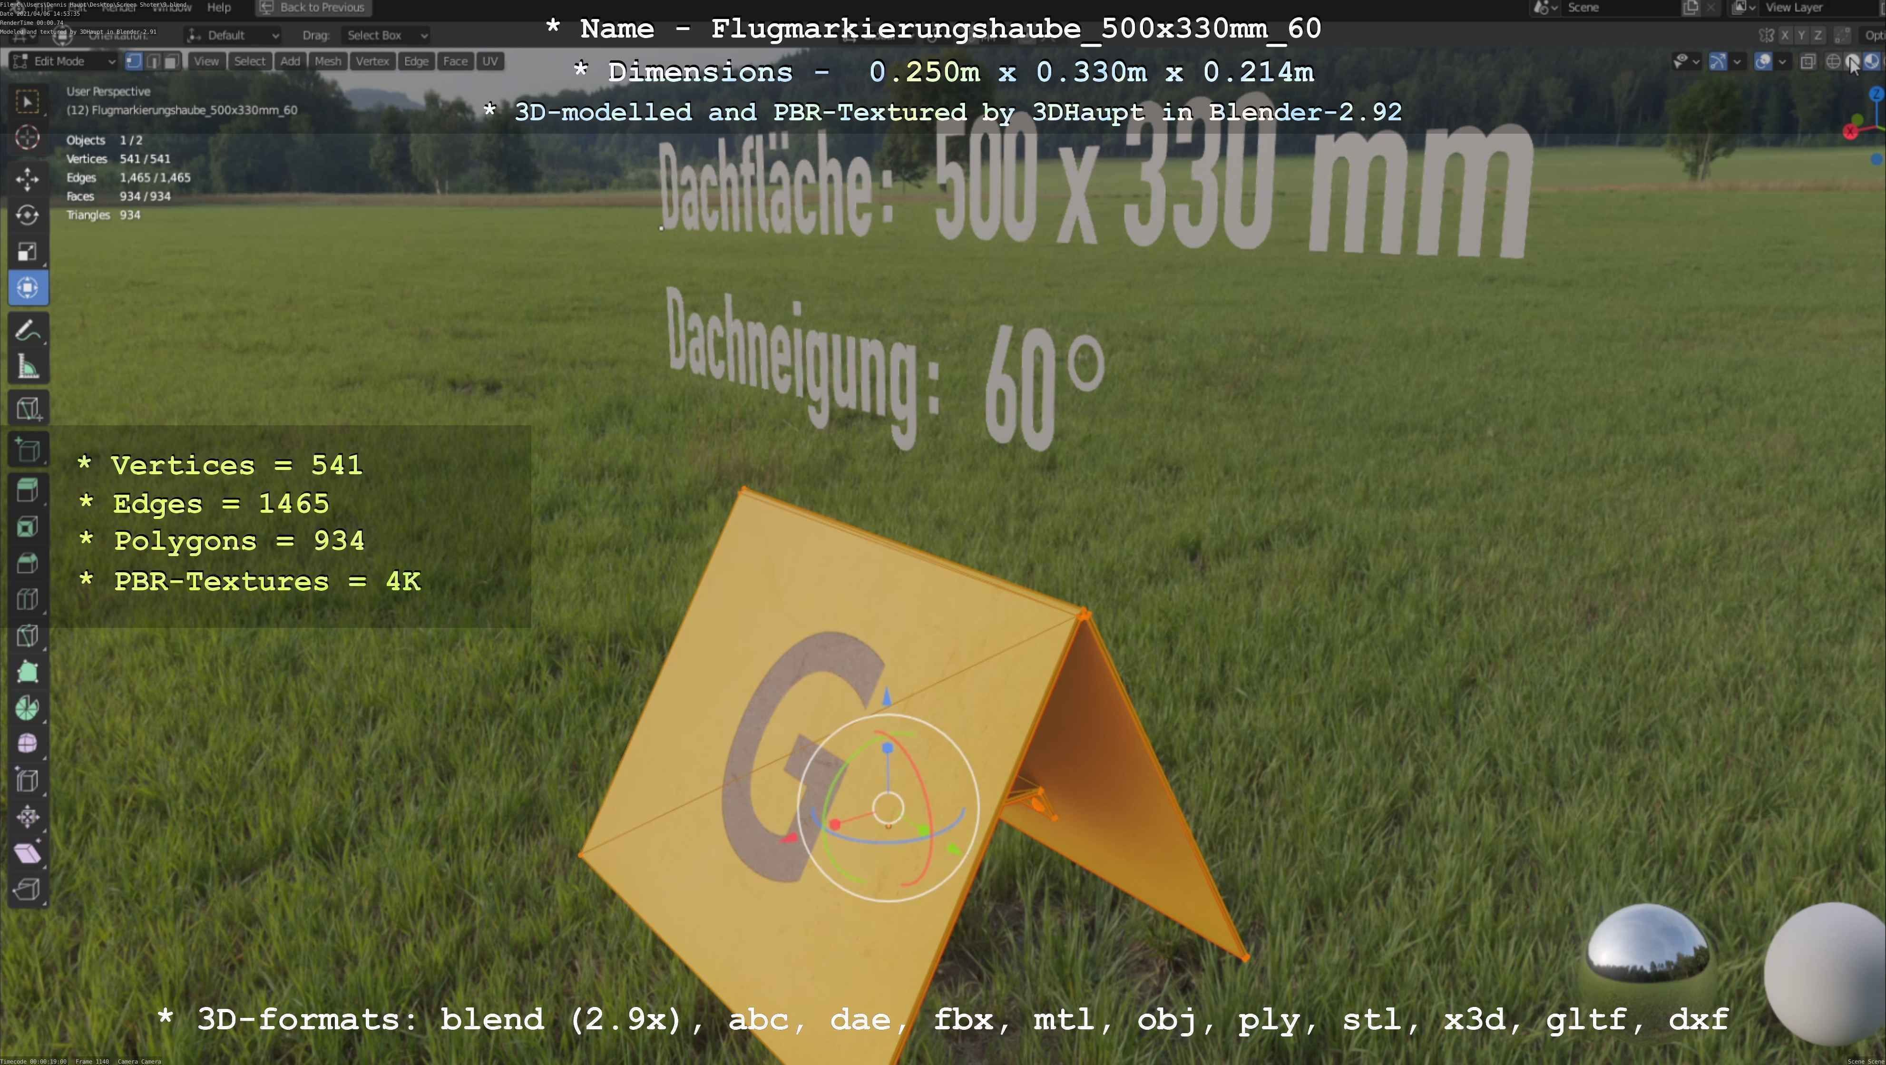
Task: Select the Bevel tool
Action: [28, 564]
